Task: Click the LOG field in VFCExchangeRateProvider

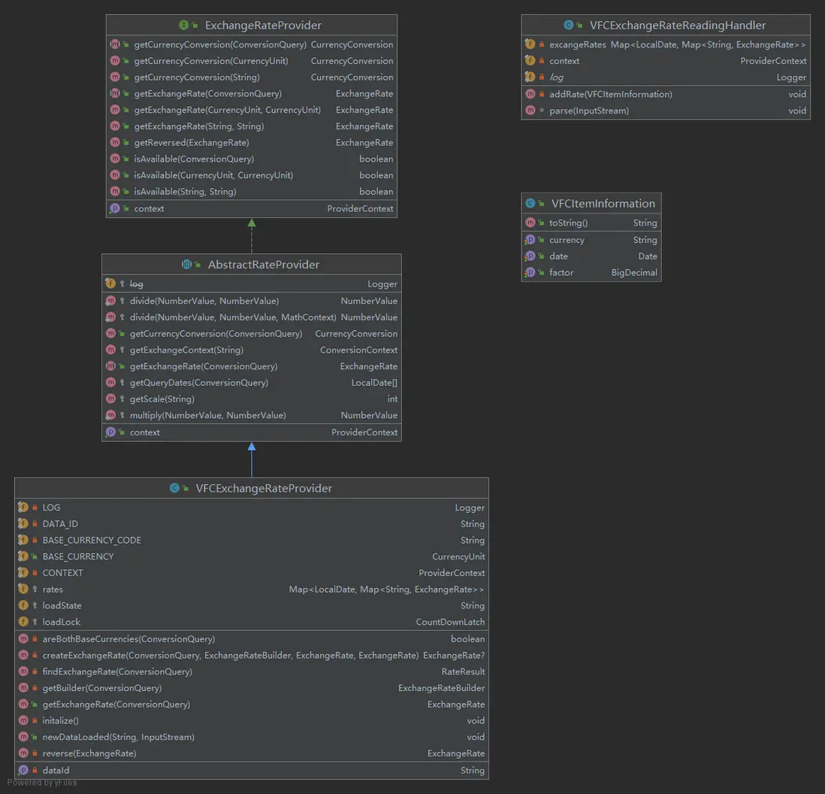Action: 252,507
